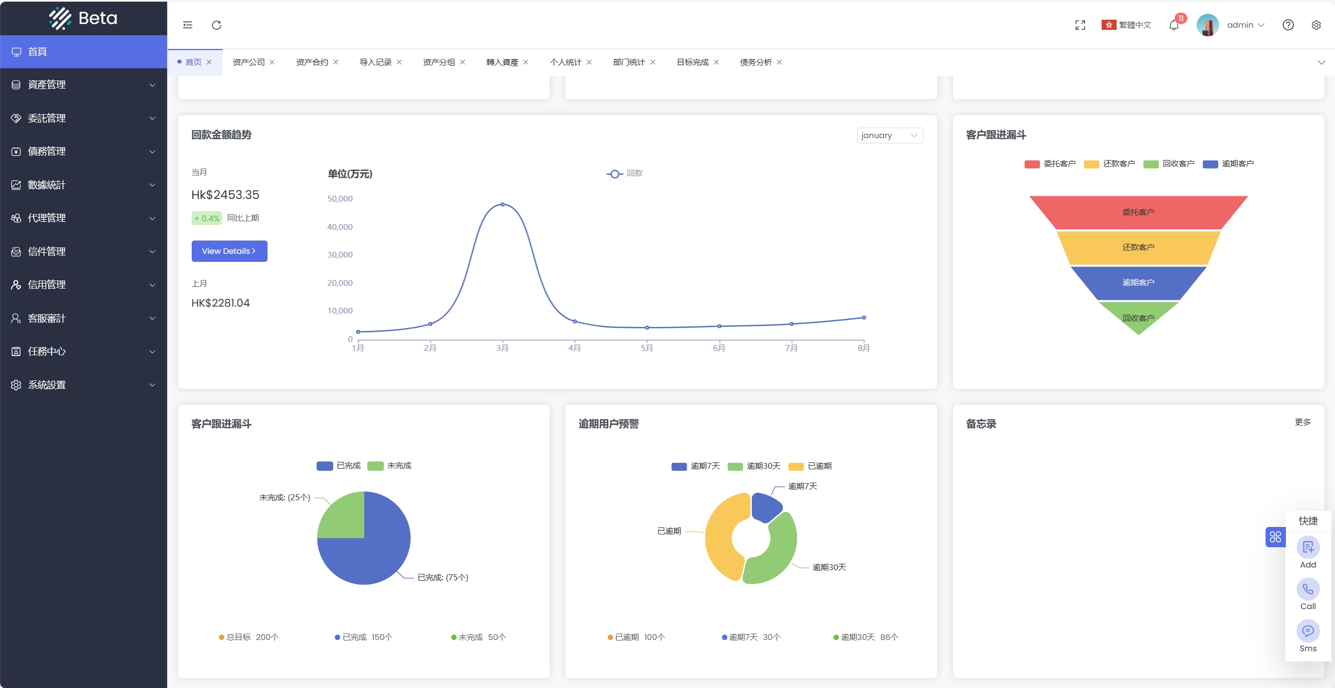The width and height of the screenshot is (1335, 688).
Task: Click the Beta logo
Action: pyautogui.click(x=83, y=18)
